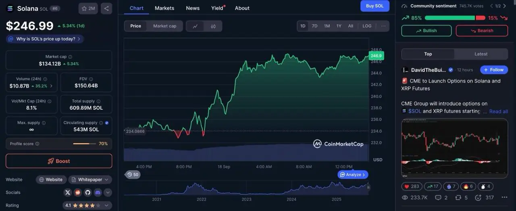Show Max. supply info icon
This screenshot has width=516, height=211.
[44, 123]
